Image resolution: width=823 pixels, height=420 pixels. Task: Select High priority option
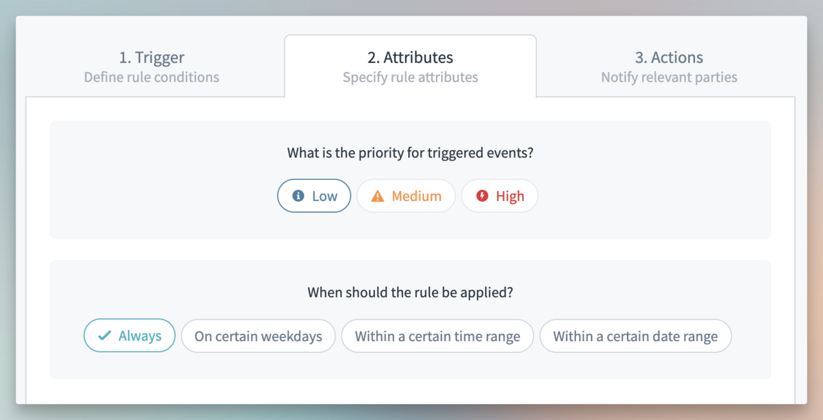500,196
